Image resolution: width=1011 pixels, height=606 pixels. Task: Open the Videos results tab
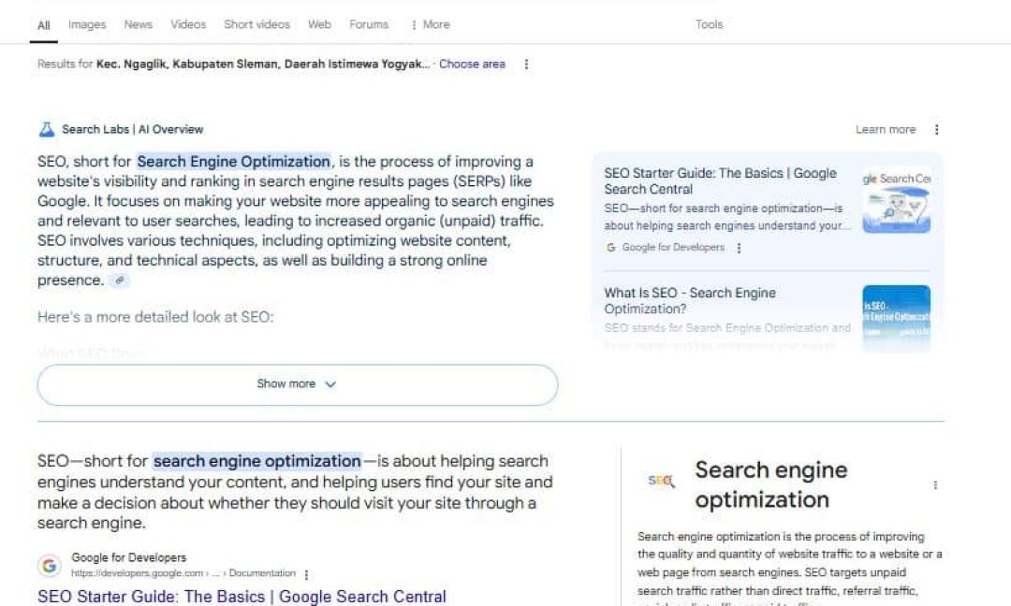pos(188,24)
